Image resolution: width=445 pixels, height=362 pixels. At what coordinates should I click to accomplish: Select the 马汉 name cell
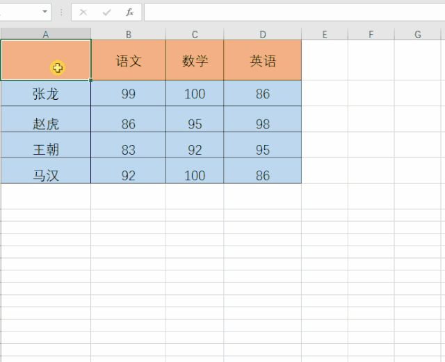click(45, 175)
